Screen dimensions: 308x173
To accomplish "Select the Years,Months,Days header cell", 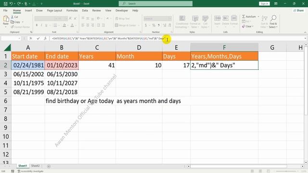I will pyautogui.click(x=224, y=56).
